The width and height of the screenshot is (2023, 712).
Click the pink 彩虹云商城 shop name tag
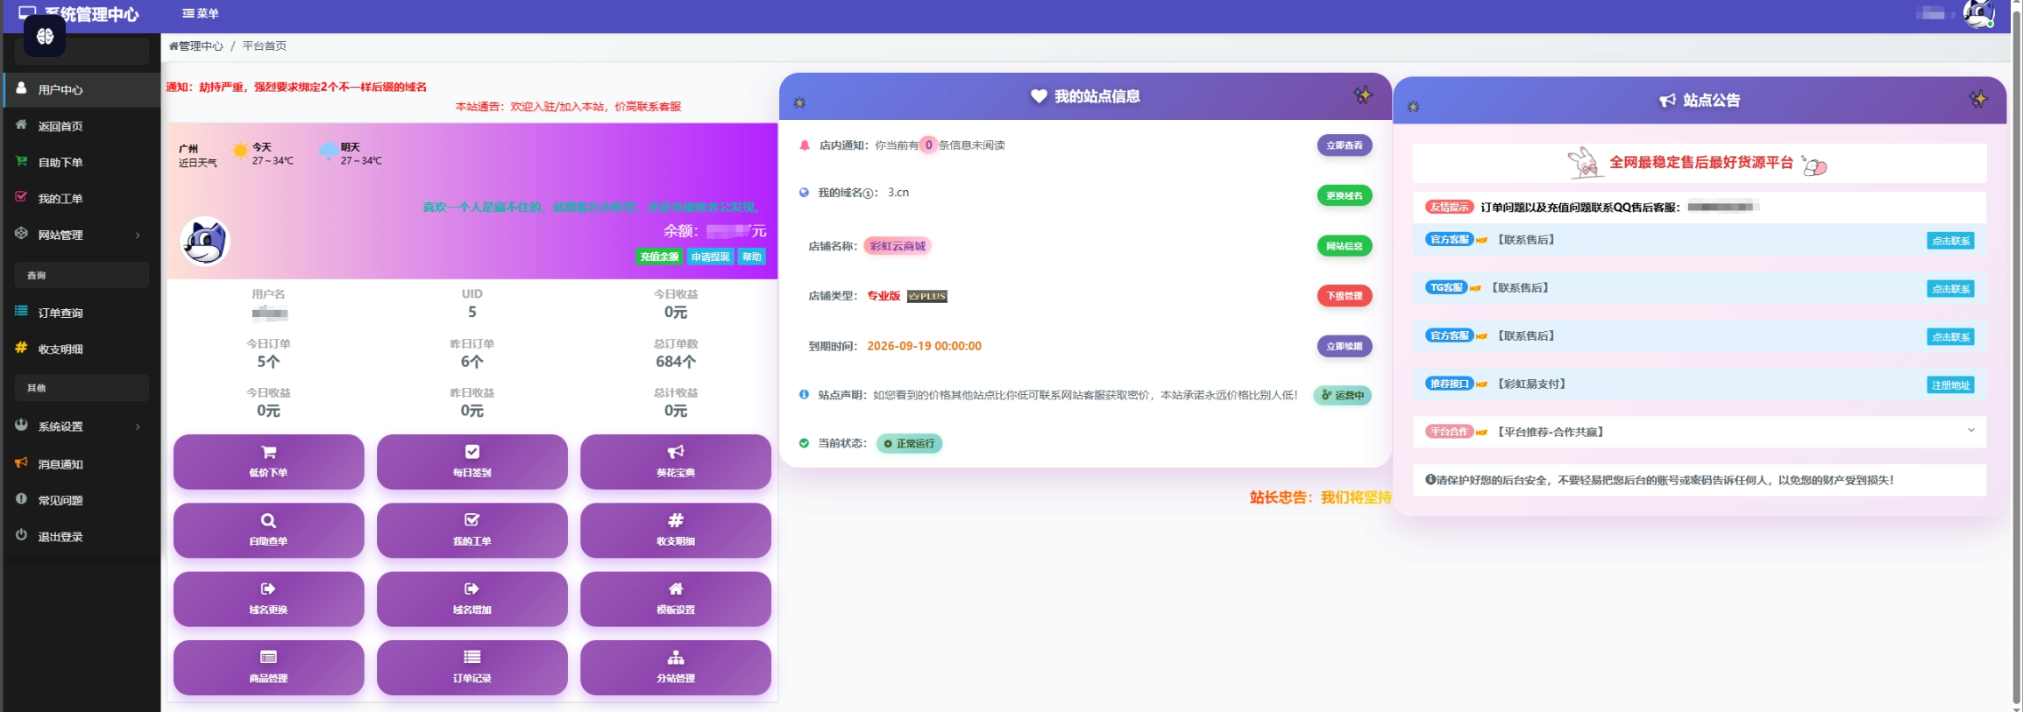pyautogui.click(x=898, y=246)
